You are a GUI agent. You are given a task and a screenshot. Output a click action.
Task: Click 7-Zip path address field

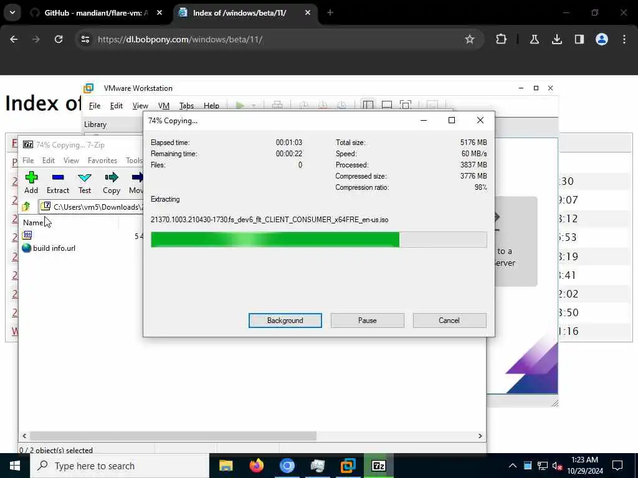(92, 207)
